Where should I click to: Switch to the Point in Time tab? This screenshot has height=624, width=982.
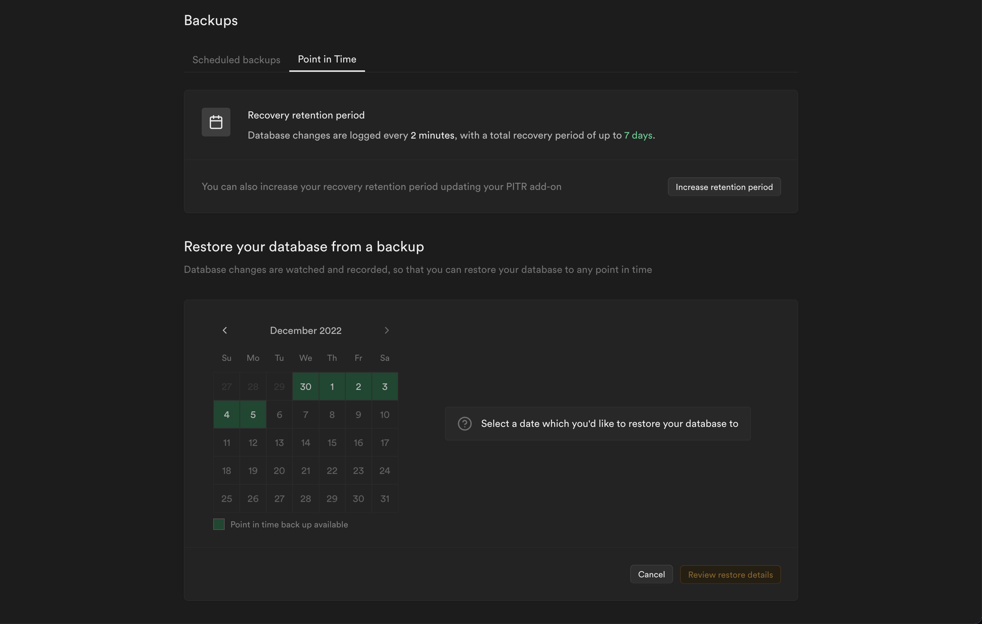pyautogui.click(x=327, y=59)
